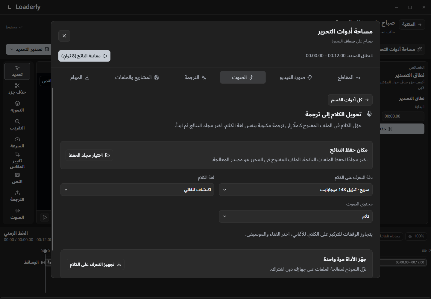The height and width of the screenshot is (299, 431).
Task: Click the download icon on المهام tab
Action: point(87,77)
